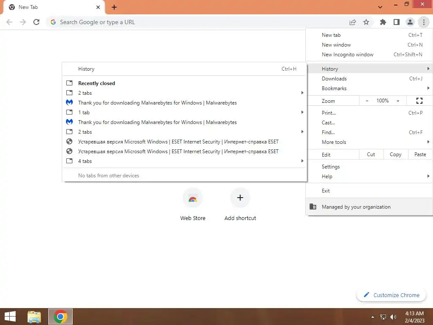Screen dimensions: 433x325
Task: Open the profile avatar icon
Action: [410, 22]
